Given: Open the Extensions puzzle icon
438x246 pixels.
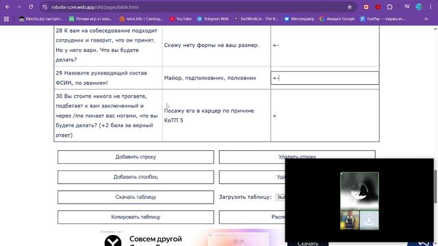Looking at the screenshot, I should coord(389,7).
